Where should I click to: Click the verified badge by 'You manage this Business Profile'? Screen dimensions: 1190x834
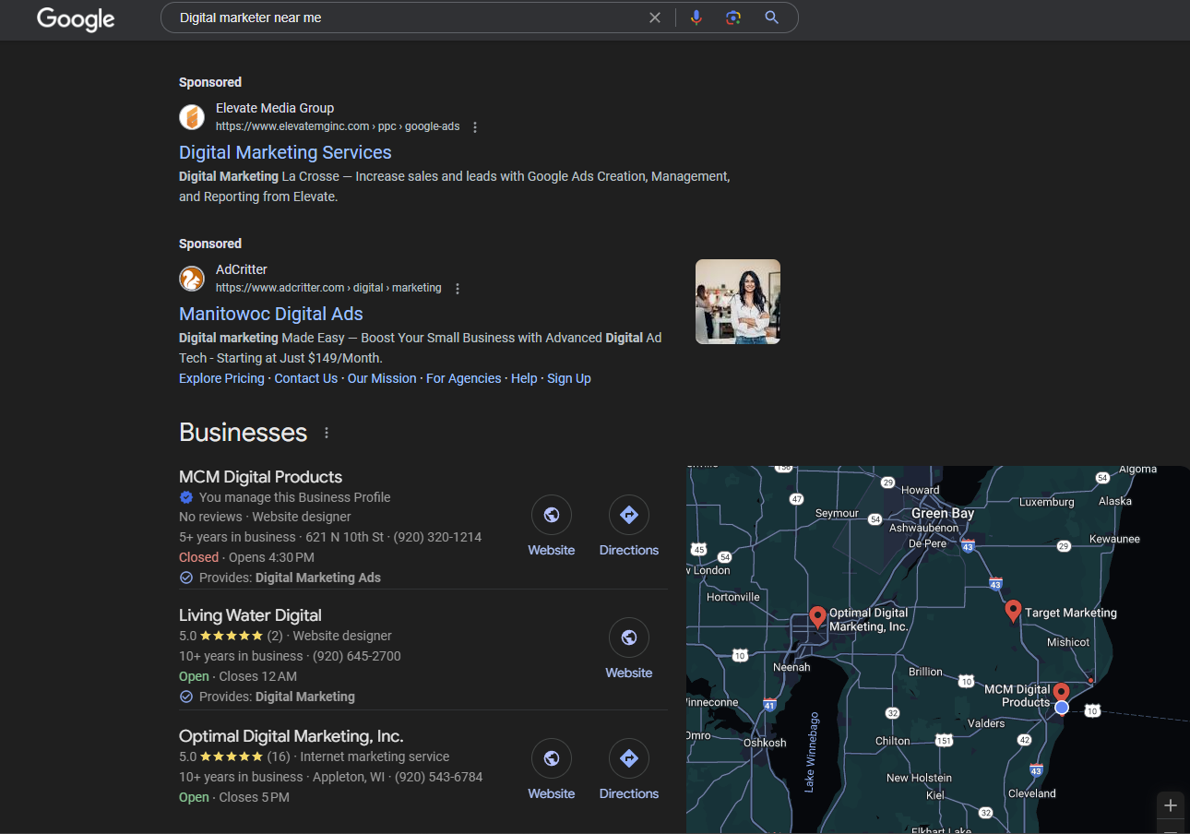(x=186, y=497)
